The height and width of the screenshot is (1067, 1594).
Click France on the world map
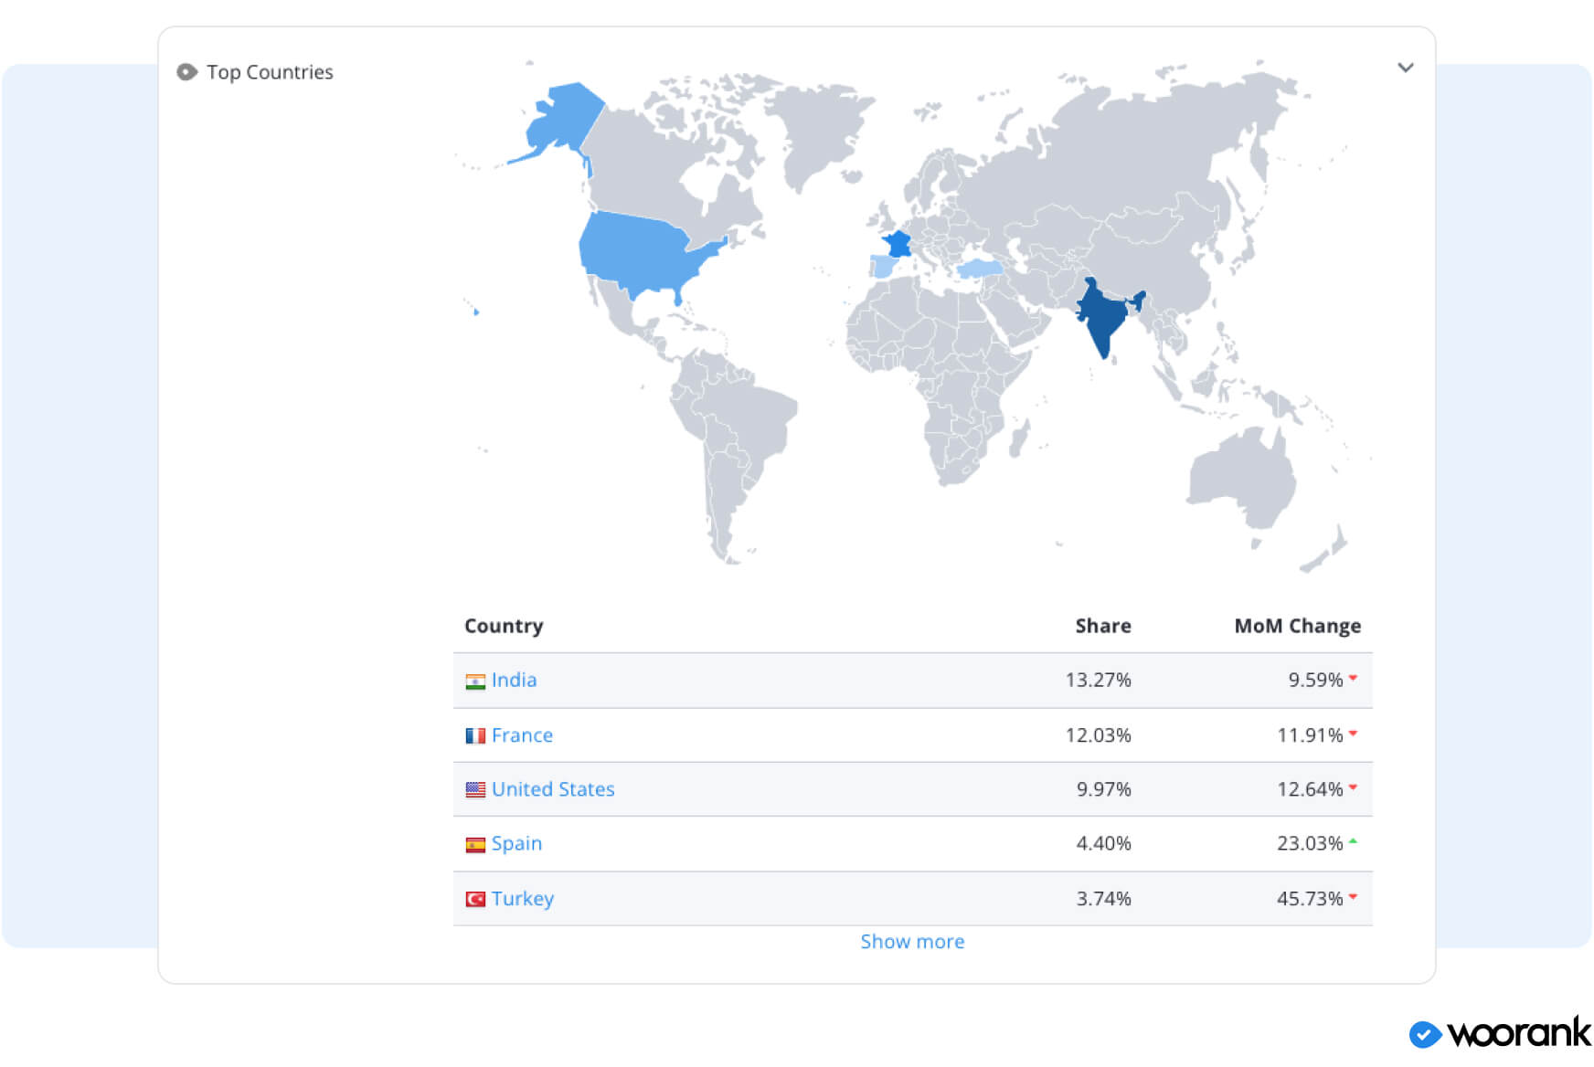click(x=898, y=244)
